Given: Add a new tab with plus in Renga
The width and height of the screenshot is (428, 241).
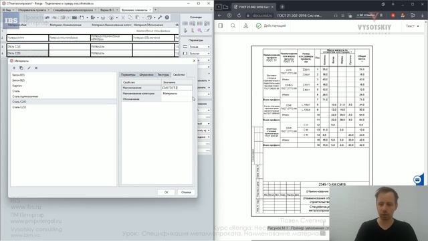Looking at the screenshot, I should (x=155, y=10).
